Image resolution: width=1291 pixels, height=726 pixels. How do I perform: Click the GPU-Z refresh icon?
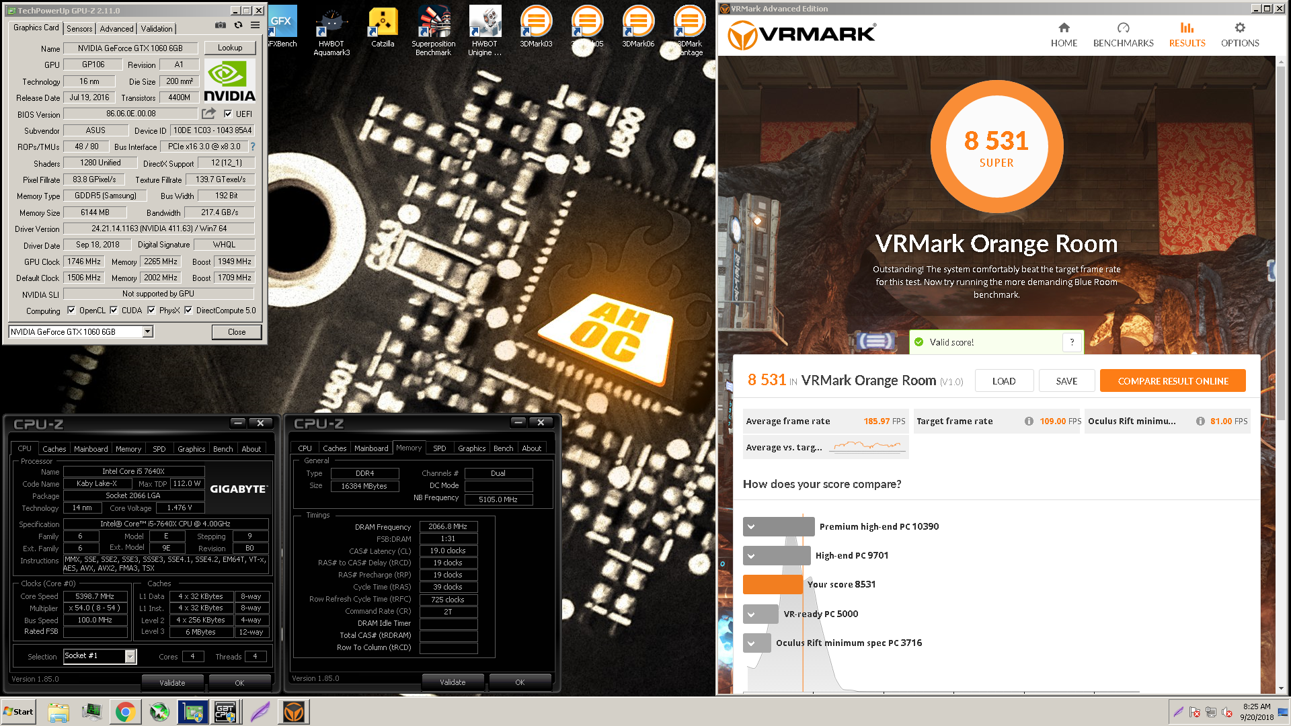(238, 25)
